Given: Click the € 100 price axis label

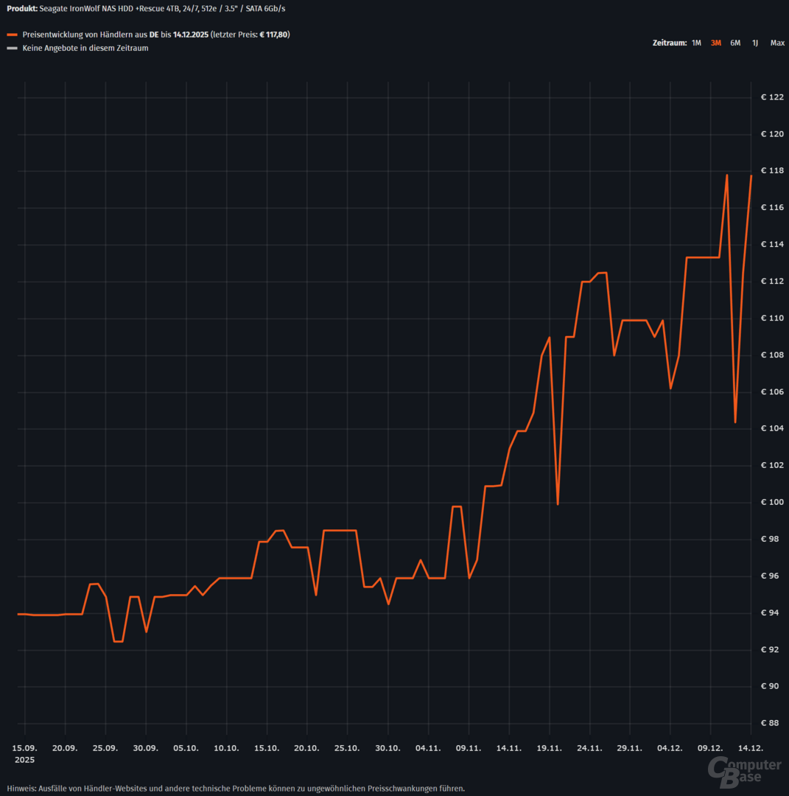Looking at the screenshot, I should coord(772,503).
